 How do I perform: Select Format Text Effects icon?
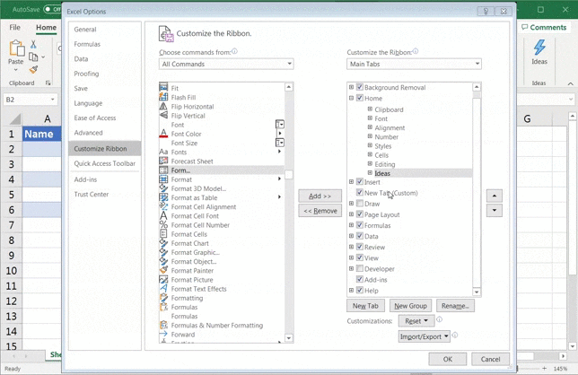click(x=163, y=289)
